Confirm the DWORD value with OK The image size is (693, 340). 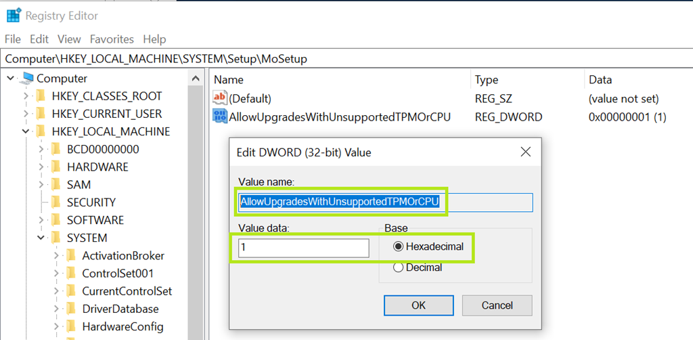[x=418, y=305]
